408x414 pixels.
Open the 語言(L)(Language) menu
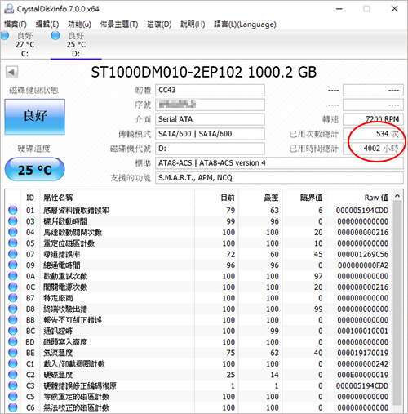click(245, 24)
